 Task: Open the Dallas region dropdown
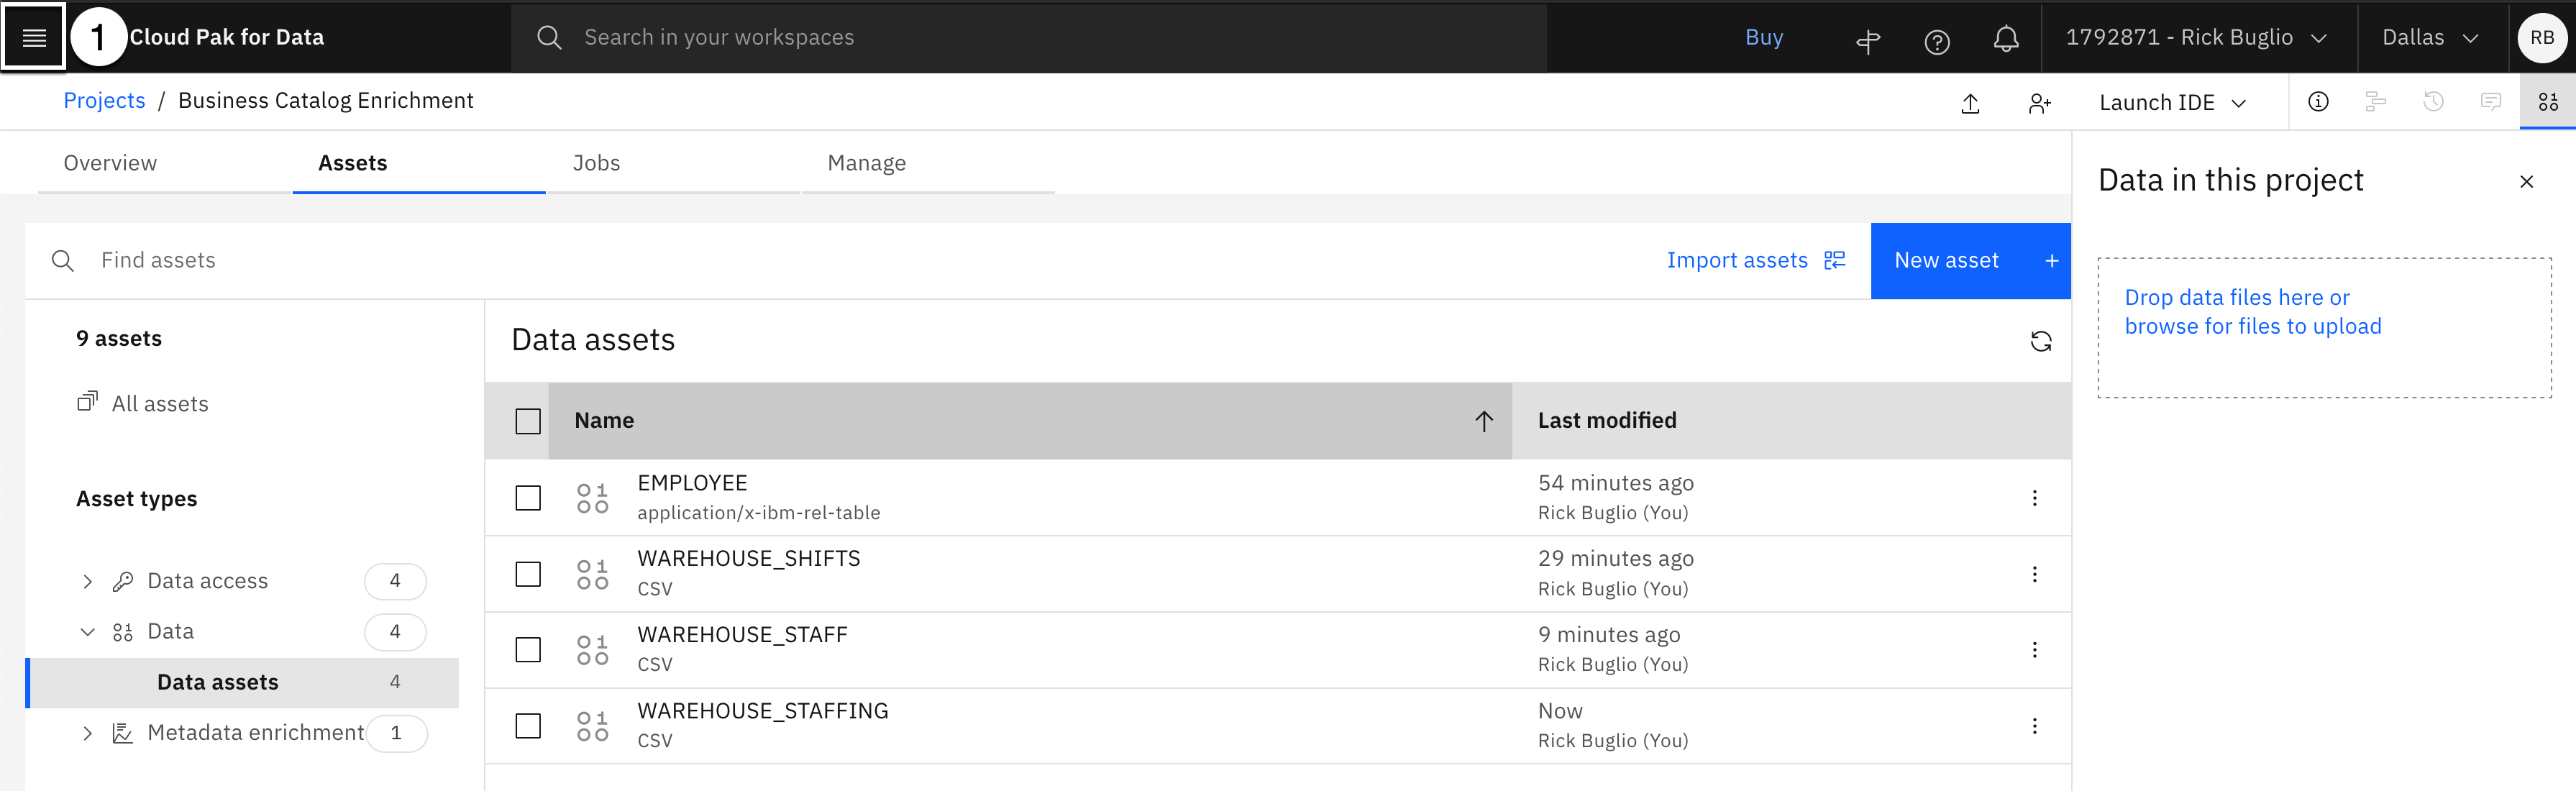point(2429,38)
